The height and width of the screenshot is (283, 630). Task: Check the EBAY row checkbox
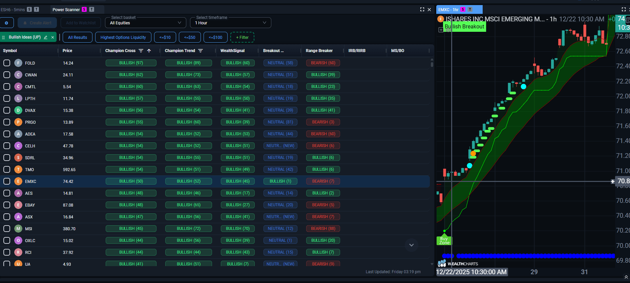[7, 205]
